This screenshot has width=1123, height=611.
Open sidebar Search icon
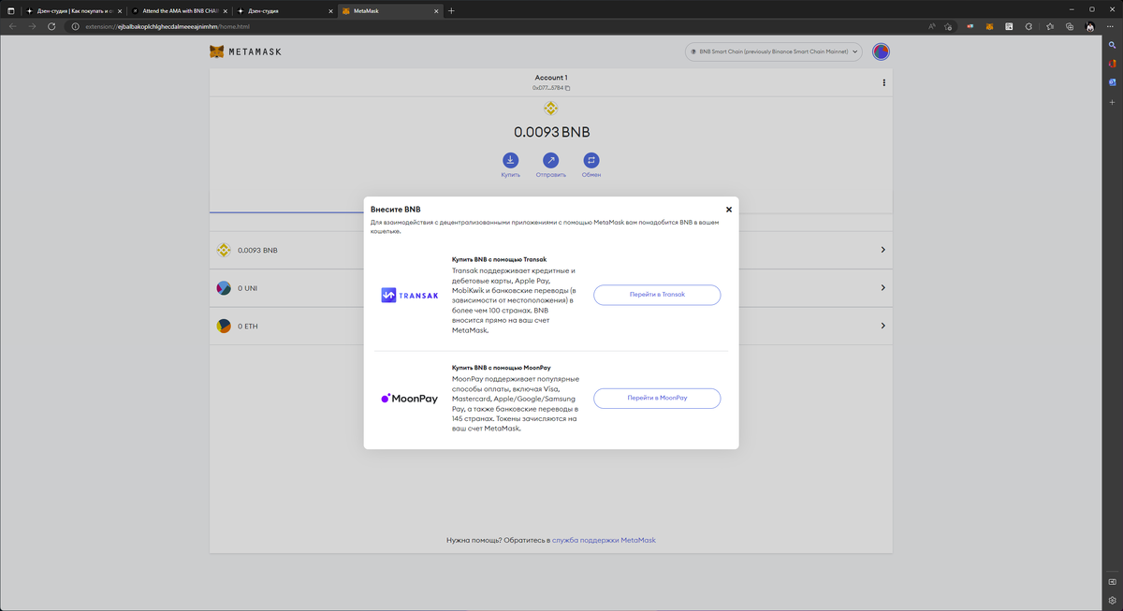1112,45
